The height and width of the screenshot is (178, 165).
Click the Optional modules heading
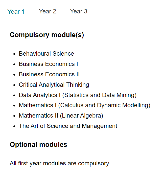click(x=38, y=145)
